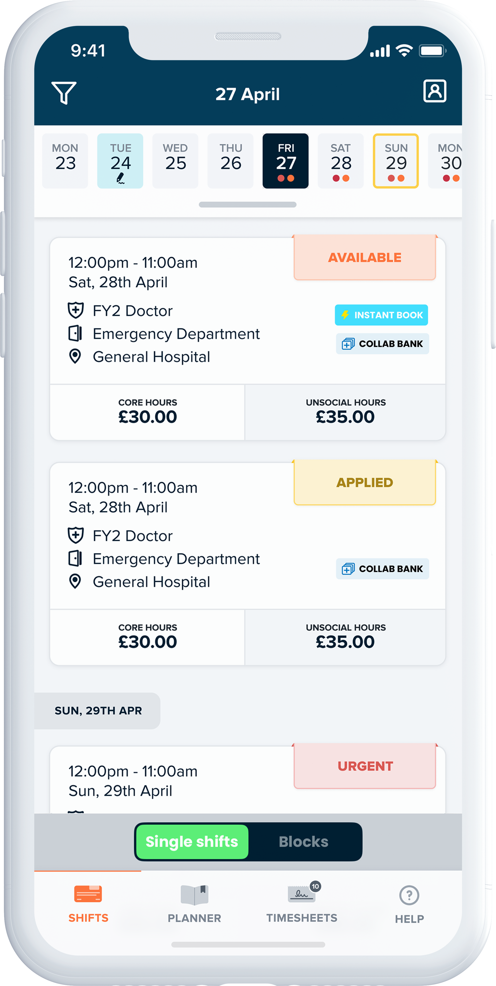Tap Collab Bank badge on Available shift
This screenshot has width=496, height=986.
382,344
